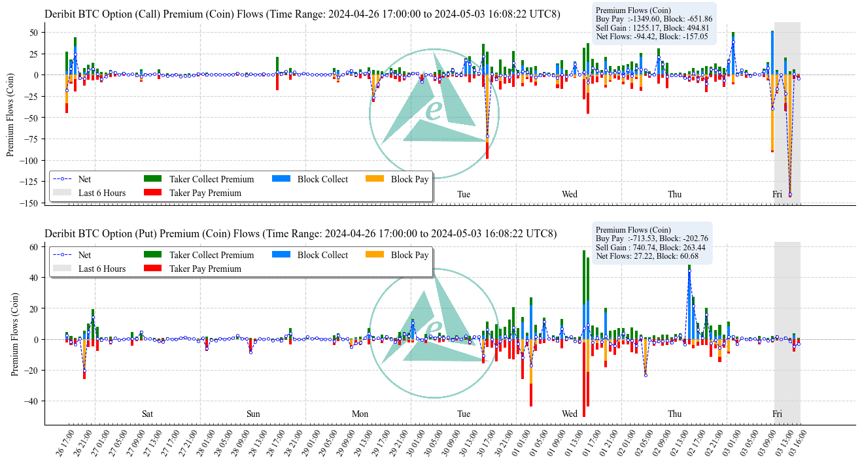Click the Put chart y-axis label 'Premium Flows (Coin)'
The height and width of the screenshot is (464, 862).
(x=14, y=333)
